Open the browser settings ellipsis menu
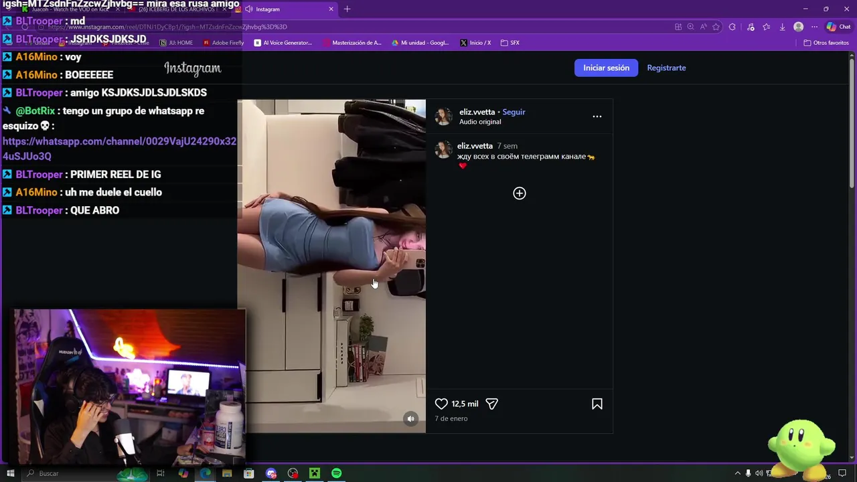This screenshot has height=482, width=857. pos(814,27)
